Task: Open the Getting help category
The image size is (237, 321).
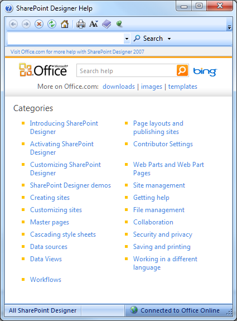Action: coord(151,198)
